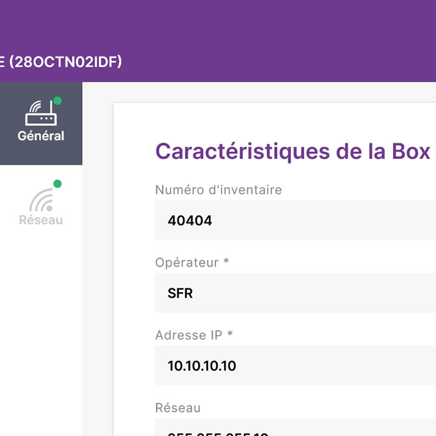The width and height of the screenshot is (436, 436).
Task: Click the Réseau mask input field
Action: [x=295, y=427]
